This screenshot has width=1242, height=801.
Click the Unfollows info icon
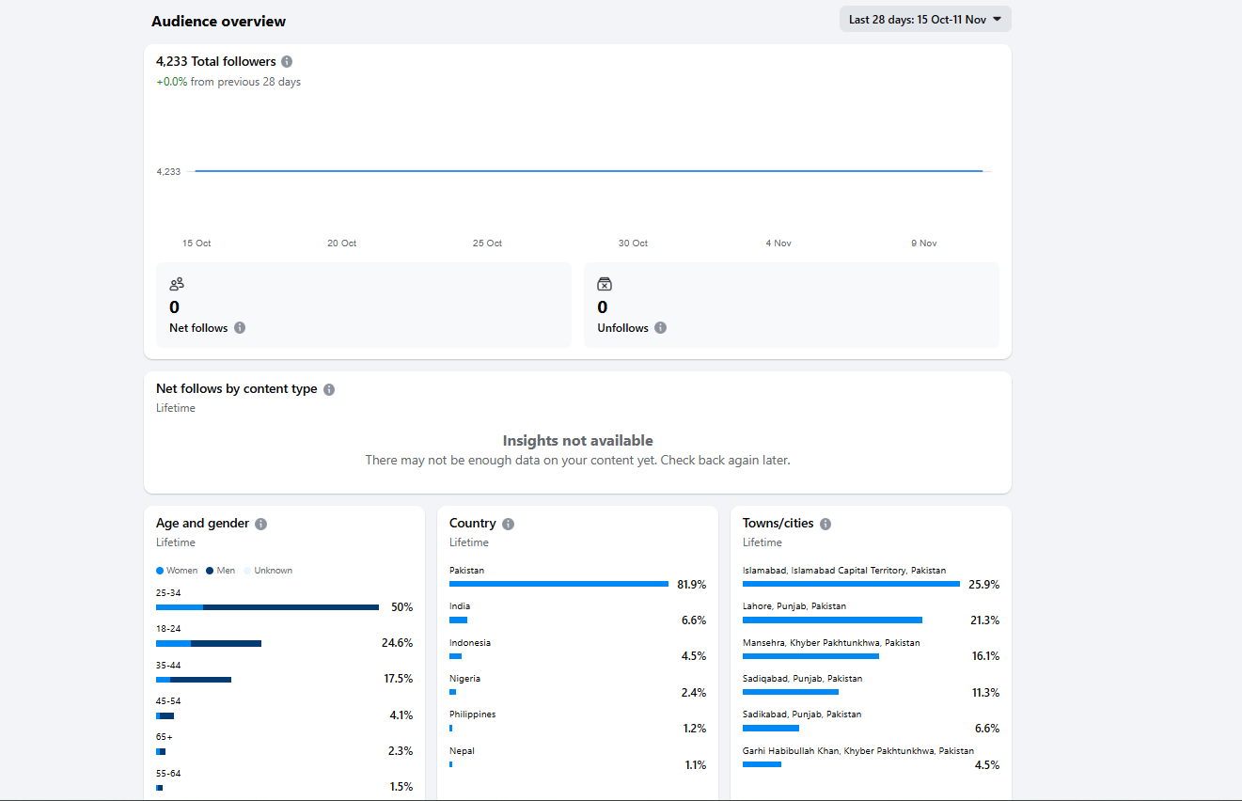(660, 328)
